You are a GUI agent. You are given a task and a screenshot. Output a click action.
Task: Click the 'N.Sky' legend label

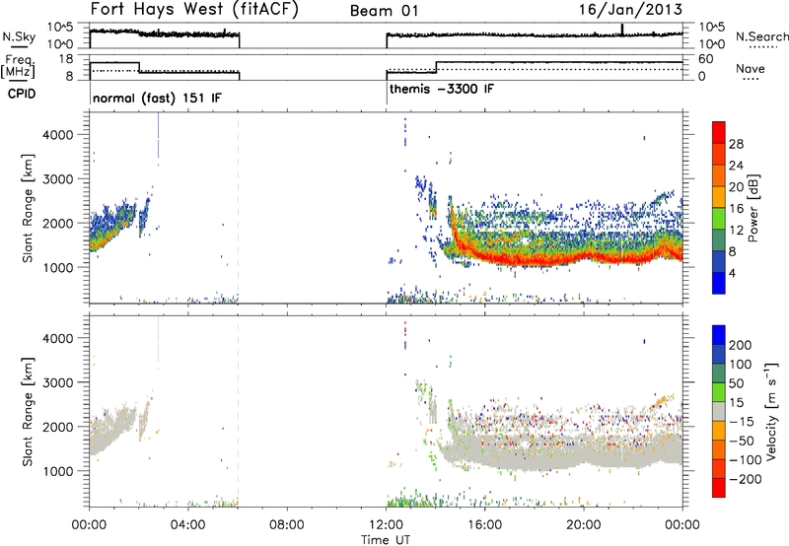pyautogui.click(x=19, y=36)
